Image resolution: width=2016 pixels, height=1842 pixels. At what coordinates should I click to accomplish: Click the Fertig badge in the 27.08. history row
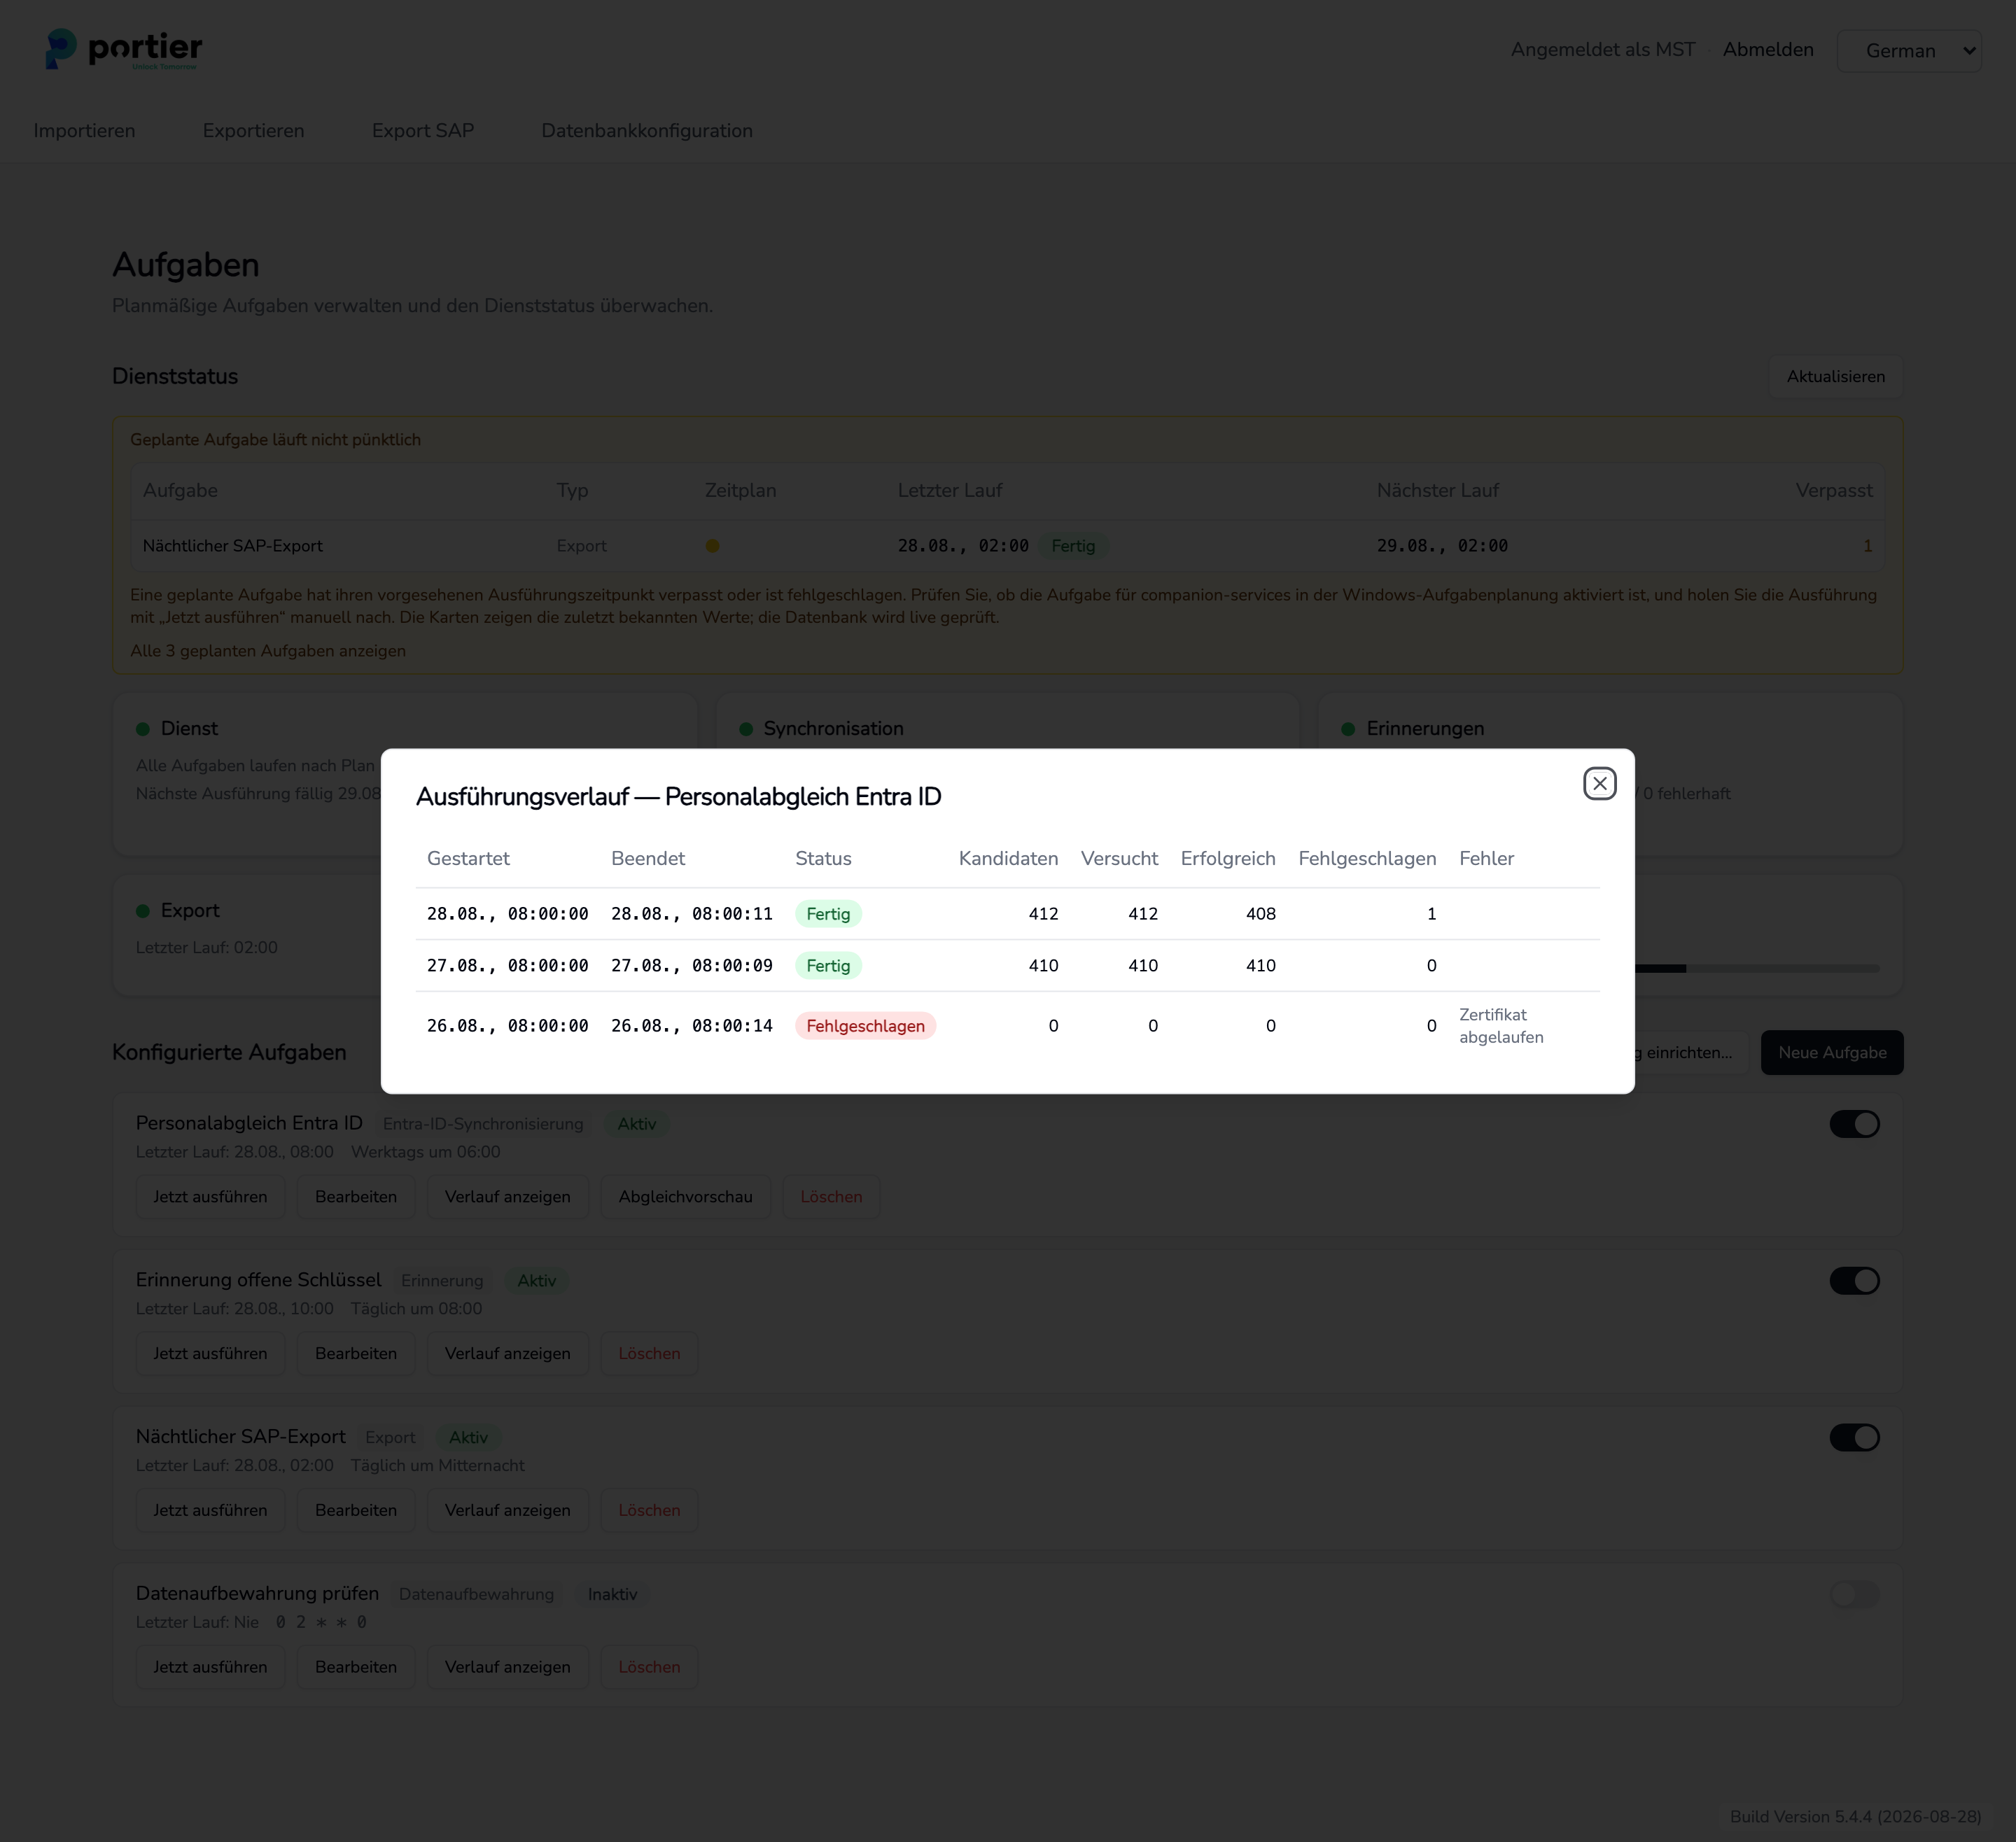pos(828,966)
